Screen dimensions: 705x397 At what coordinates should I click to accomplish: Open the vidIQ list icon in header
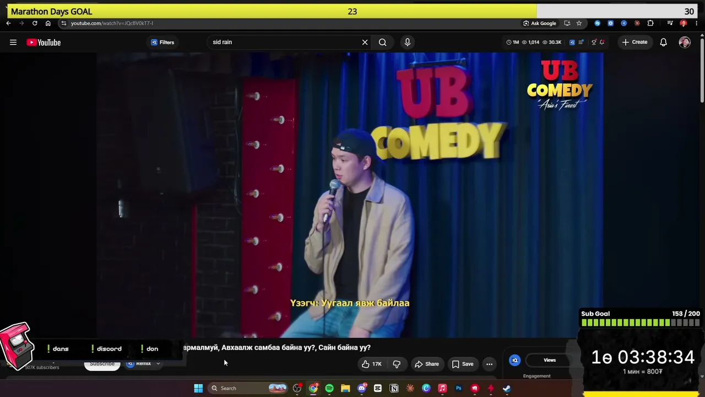(581, 42)
